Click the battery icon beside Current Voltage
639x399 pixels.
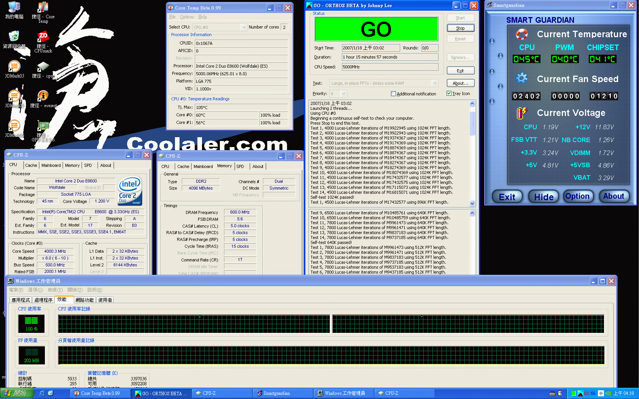point(521,112)
